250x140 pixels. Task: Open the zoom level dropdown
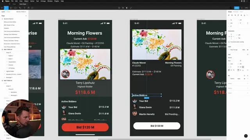(x=246, y=8)
